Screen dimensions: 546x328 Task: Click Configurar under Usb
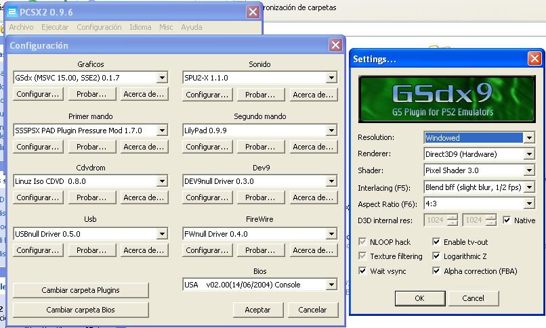pos(38,250)
